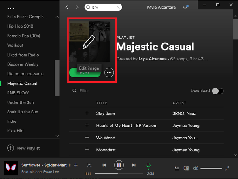
Task: Open artist Jaymes Young on the Moondust row
Action: [186, 150]
